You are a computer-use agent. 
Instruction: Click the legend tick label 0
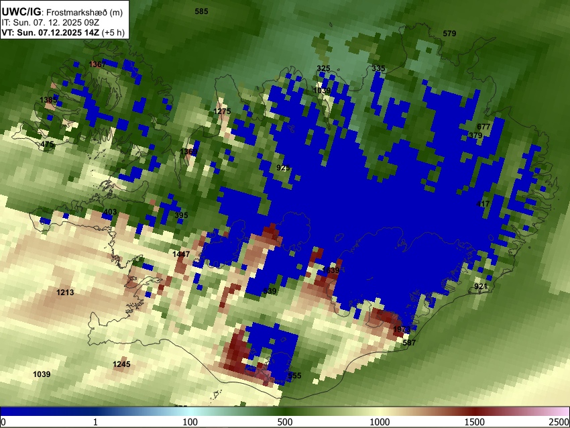tap(3, 422)
